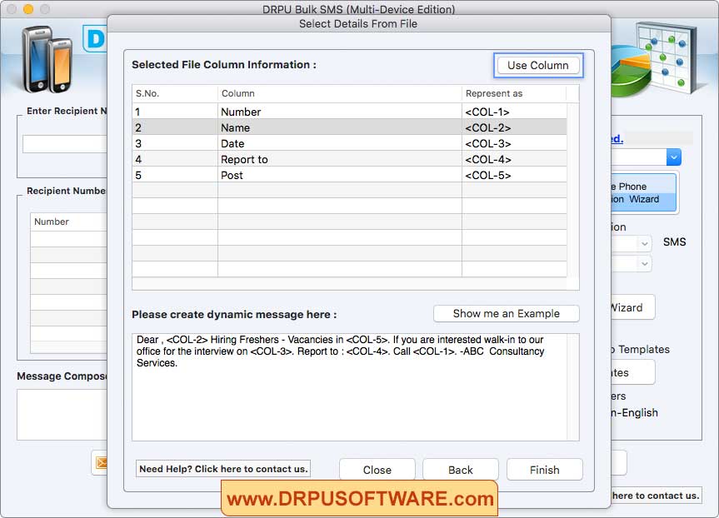Screen dimensions: 719x518
Task: Open the blue dropdown arrow in main window
Action: [x=674, y=157]
